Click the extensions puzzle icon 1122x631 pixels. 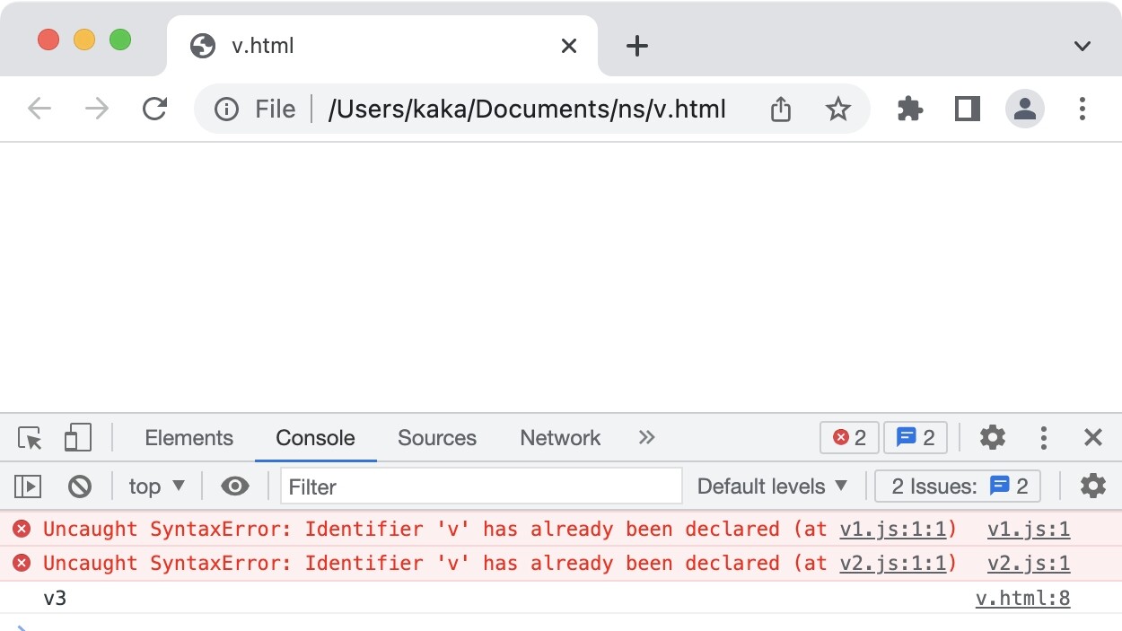pos(910,110)
